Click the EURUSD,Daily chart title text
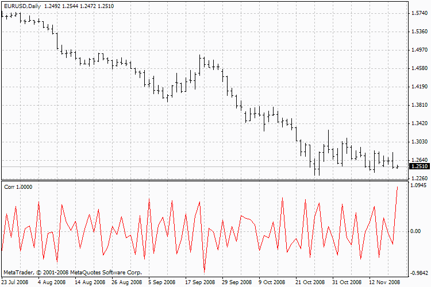The image size is (431, 287). coord(21,6)
